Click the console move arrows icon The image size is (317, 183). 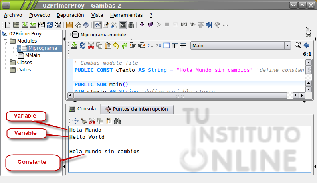pyautogui.click(x=75, y=121)
